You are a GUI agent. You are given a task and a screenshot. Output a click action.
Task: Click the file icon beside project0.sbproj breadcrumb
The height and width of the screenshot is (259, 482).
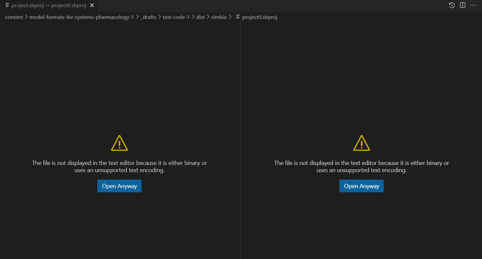click(238, 17)
